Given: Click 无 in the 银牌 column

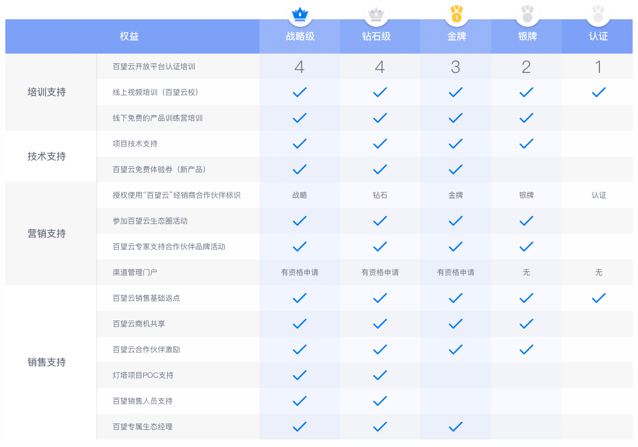Looking at the screenshot, I should point(526,272).
